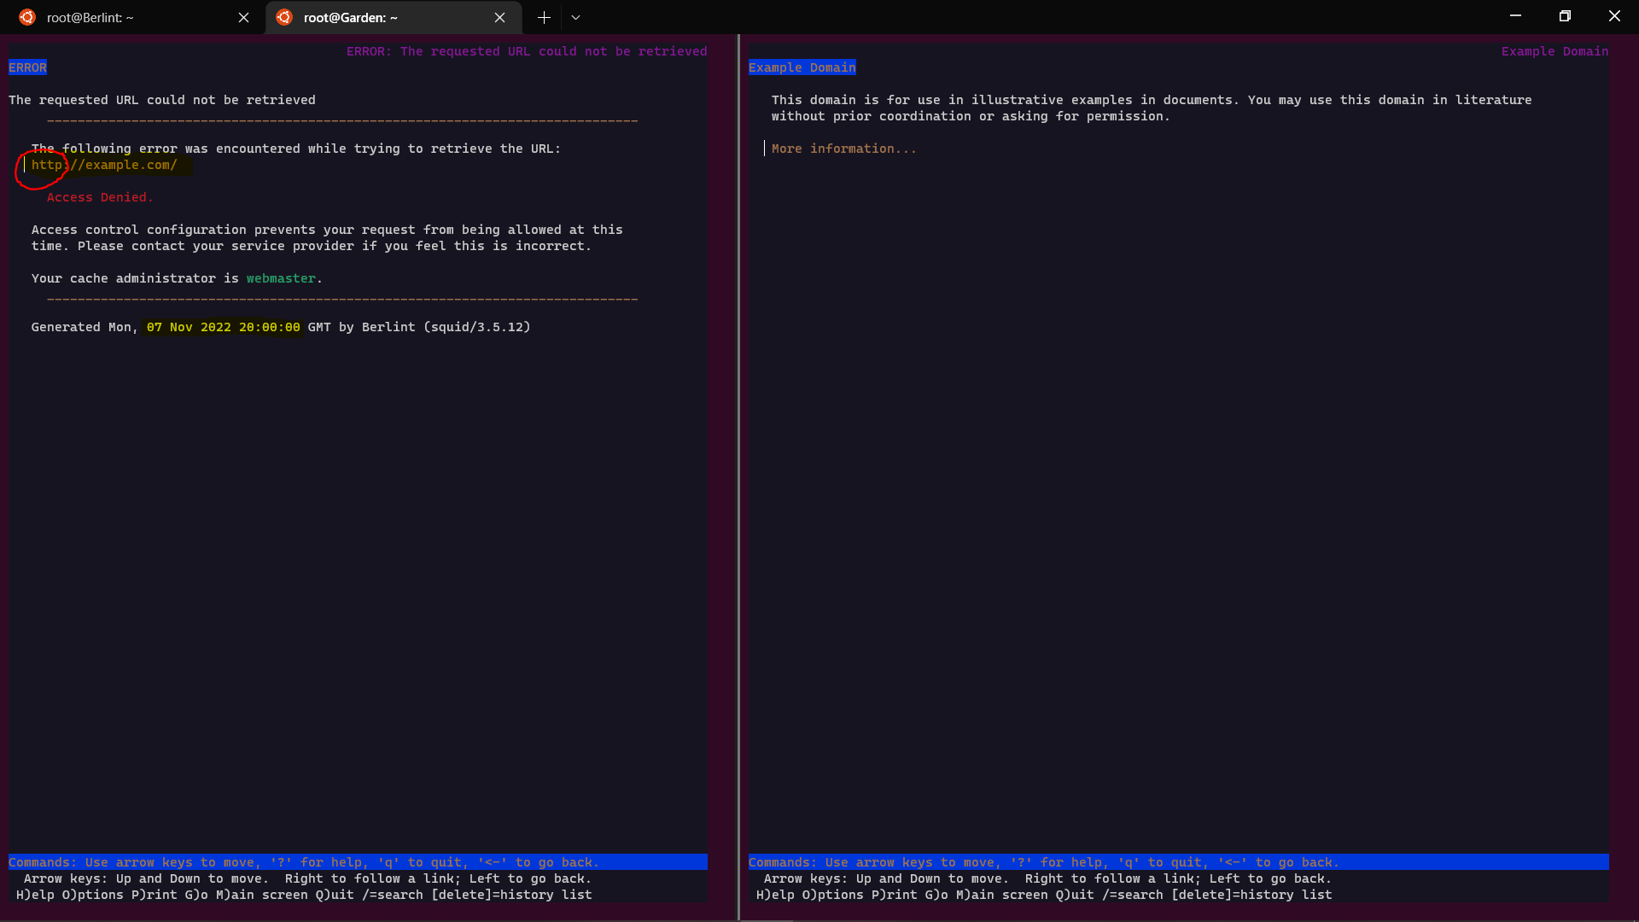Expand the new tab profile dropdown
Screen dimensions: 1639x922
575,17
